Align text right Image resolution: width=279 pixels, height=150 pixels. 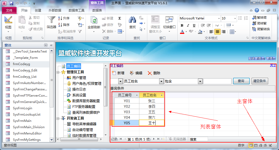tap(224, 32)
